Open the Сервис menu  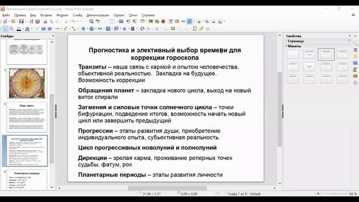coord(119,15)
